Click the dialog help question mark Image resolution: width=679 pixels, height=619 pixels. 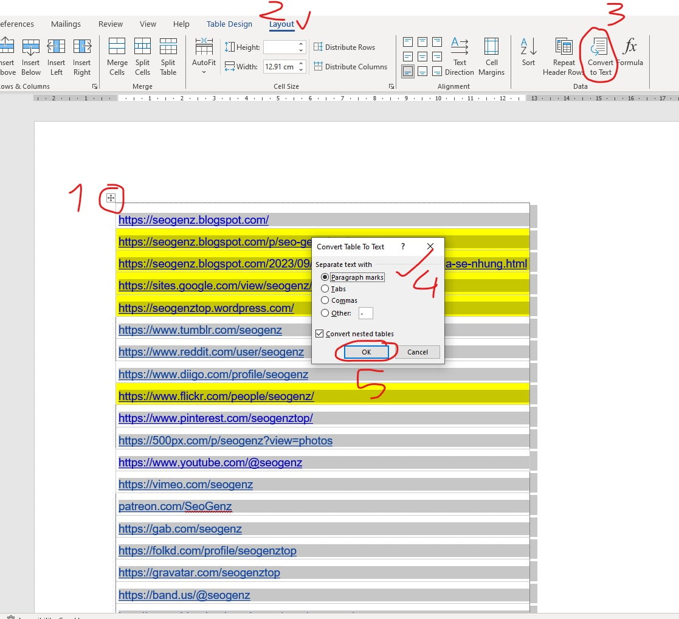[x=403, y=246]
